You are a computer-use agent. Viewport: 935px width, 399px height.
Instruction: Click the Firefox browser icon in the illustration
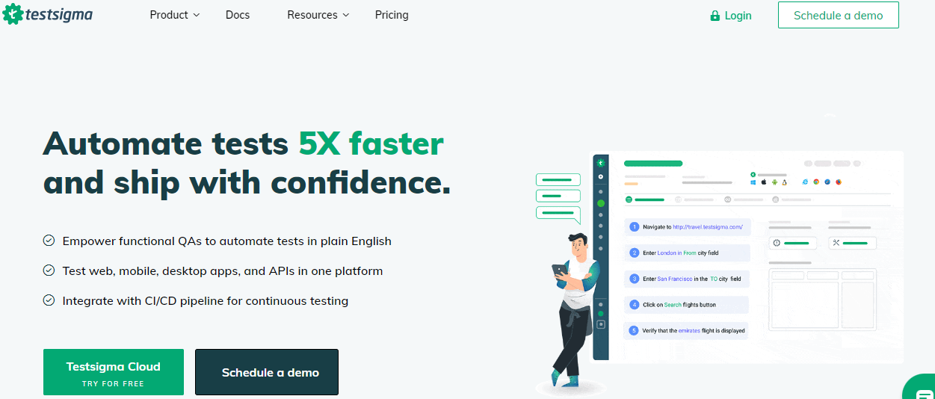[x=838, y=182]
